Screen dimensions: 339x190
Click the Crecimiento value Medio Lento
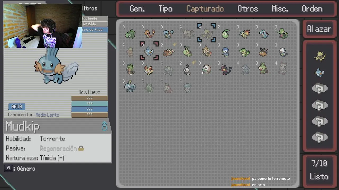pyautogui.click(x=47, y=115)
